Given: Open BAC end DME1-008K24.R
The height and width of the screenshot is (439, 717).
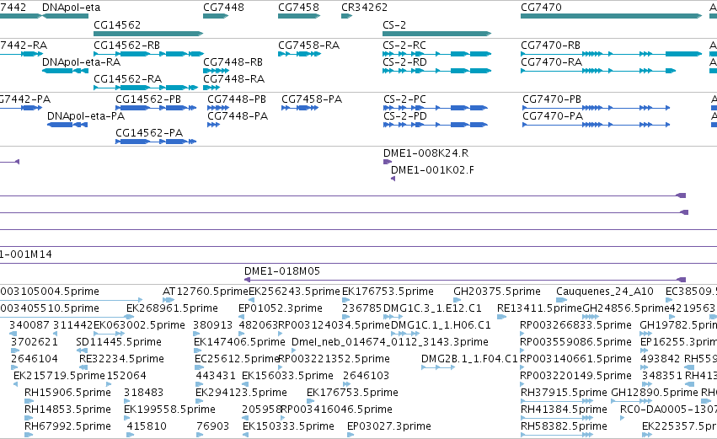Looking at the screenshot, I should [425, 153].
